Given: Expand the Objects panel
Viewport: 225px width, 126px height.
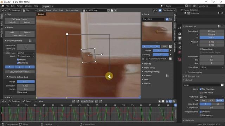Looking at the screenshot, I should coord(148,64).
